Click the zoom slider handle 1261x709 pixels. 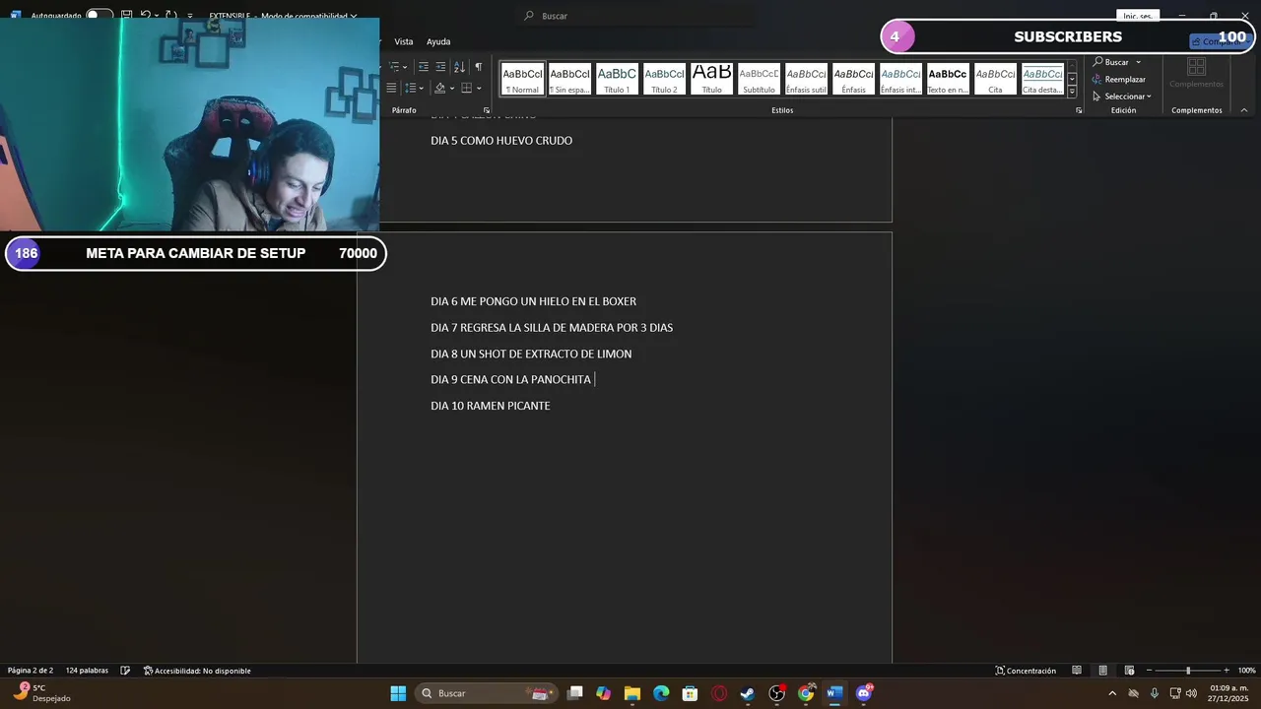coord(1188,671)
